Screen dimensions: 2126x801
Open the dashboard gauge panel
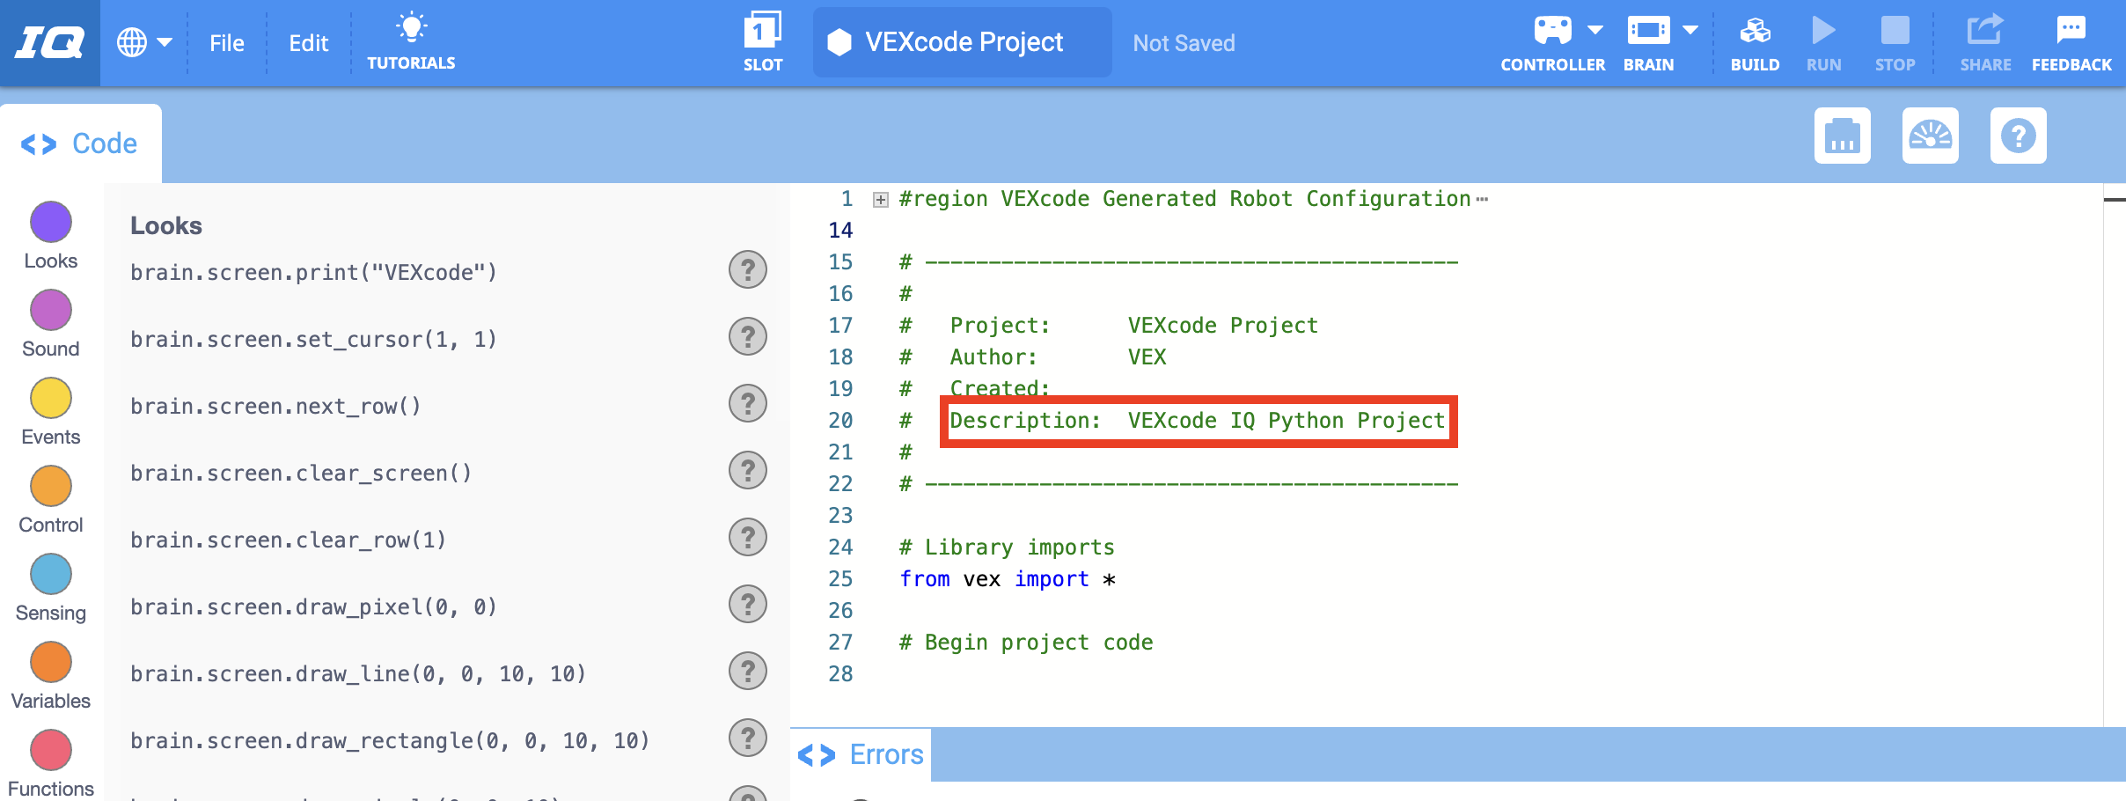click(x=1931, y=136)
